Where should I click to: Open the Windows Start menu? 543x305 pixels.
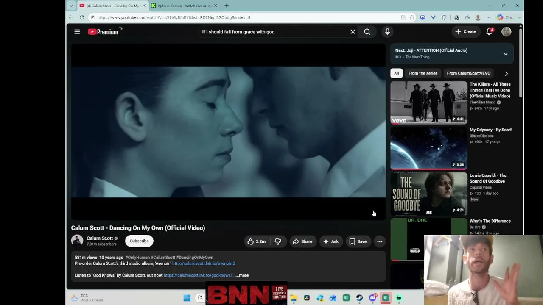pyautogui.click(x=187, y=298)
